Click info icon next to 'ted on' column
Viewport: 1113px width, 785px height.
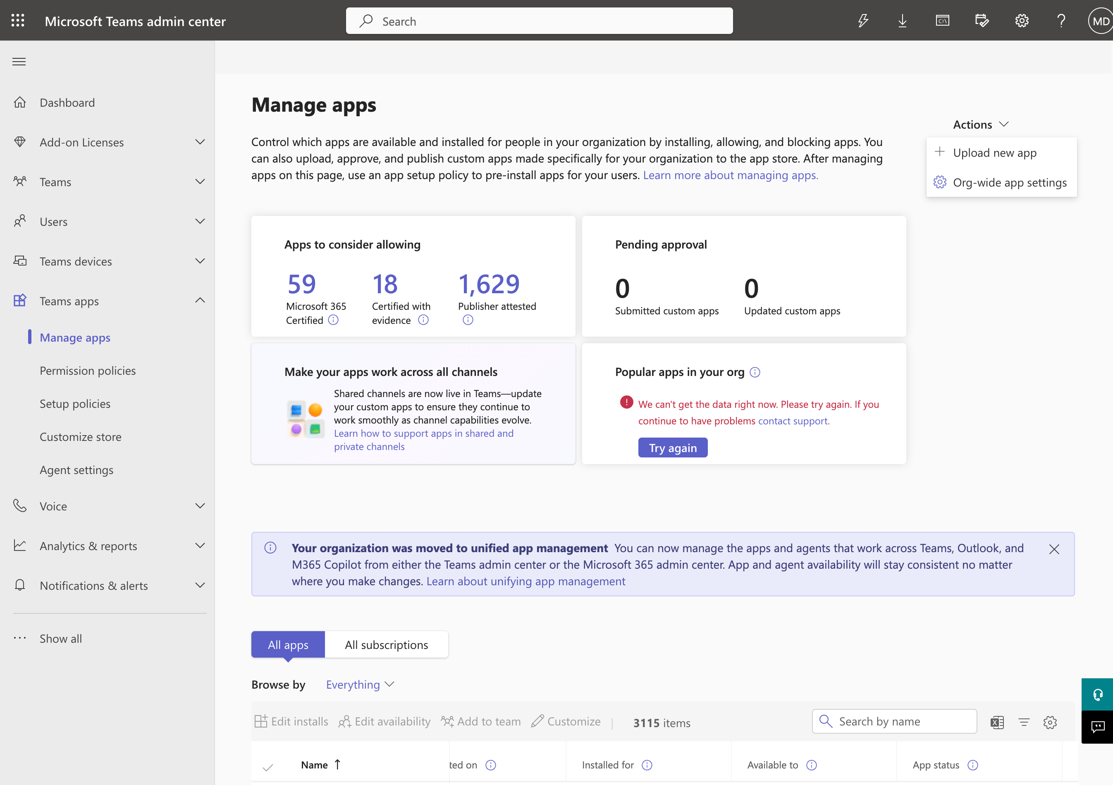pos(491,765)
